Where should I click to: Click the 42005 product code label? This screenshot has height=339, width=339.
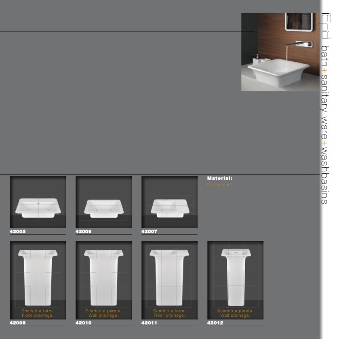click(x=17, y=232)
